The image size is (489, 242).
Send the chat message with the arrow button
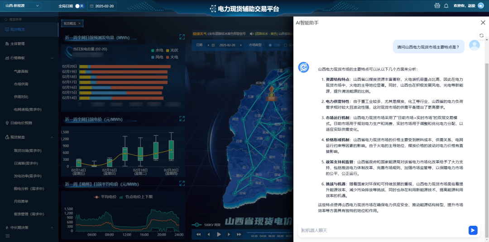click(473, 230)
